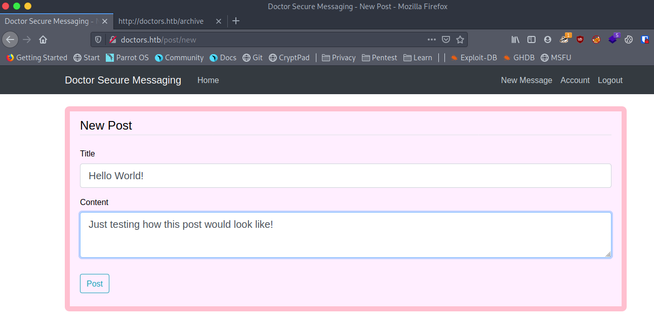Screen dimensions: 654x323
Task: Go to the browser home page icon
Action: 43,39
